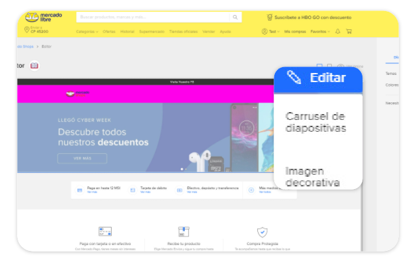416x262 pixels.
Task: Click the blue Editar button
Action: coord(318,80)
